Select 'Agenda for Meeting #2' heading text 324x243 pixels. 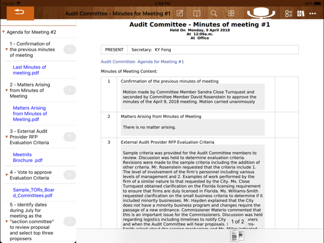pyautogui.click(x=31, y=32)
